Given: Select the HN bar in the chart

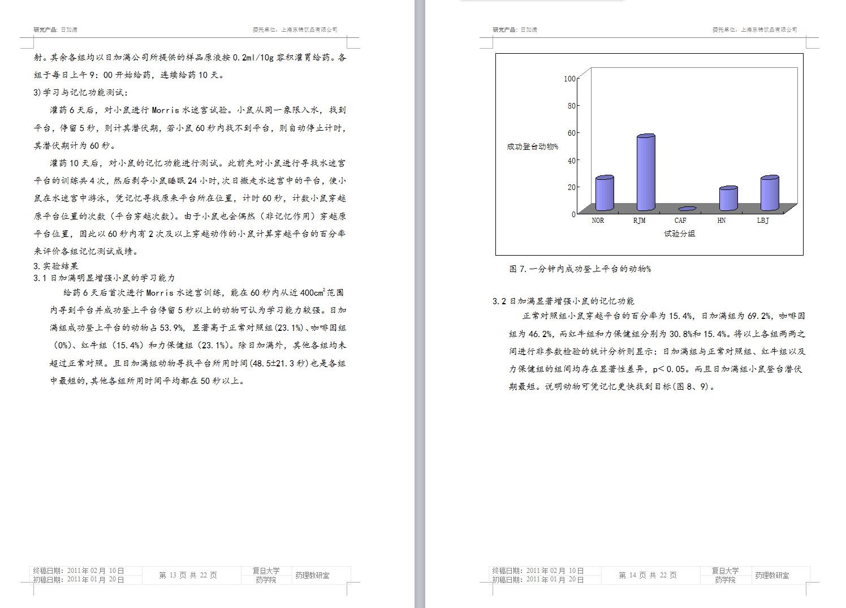Looking at the screenshot, I should (x=728, y=198).
